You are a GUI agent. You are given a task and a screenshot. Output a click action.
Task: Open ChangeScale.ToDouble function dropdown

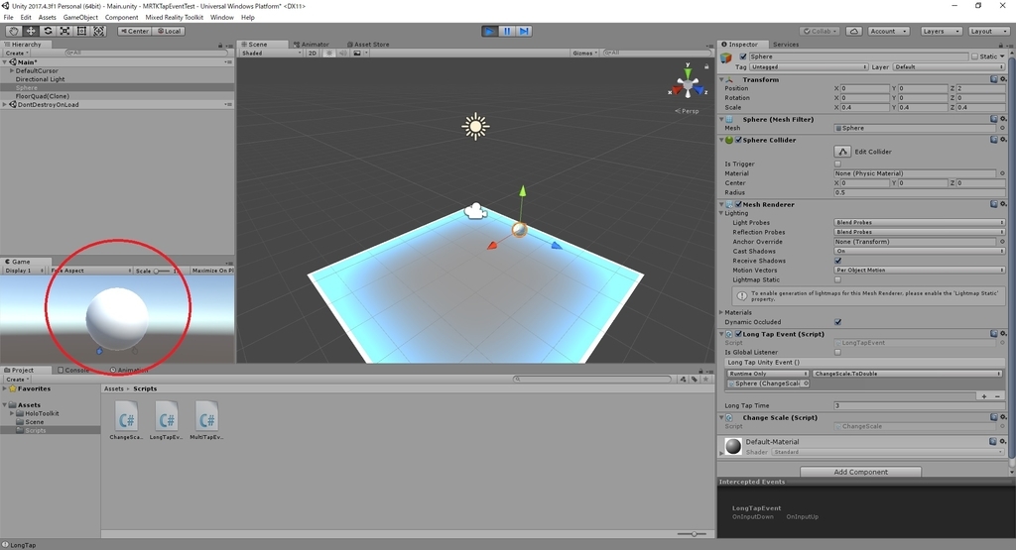tap(907, 374)
